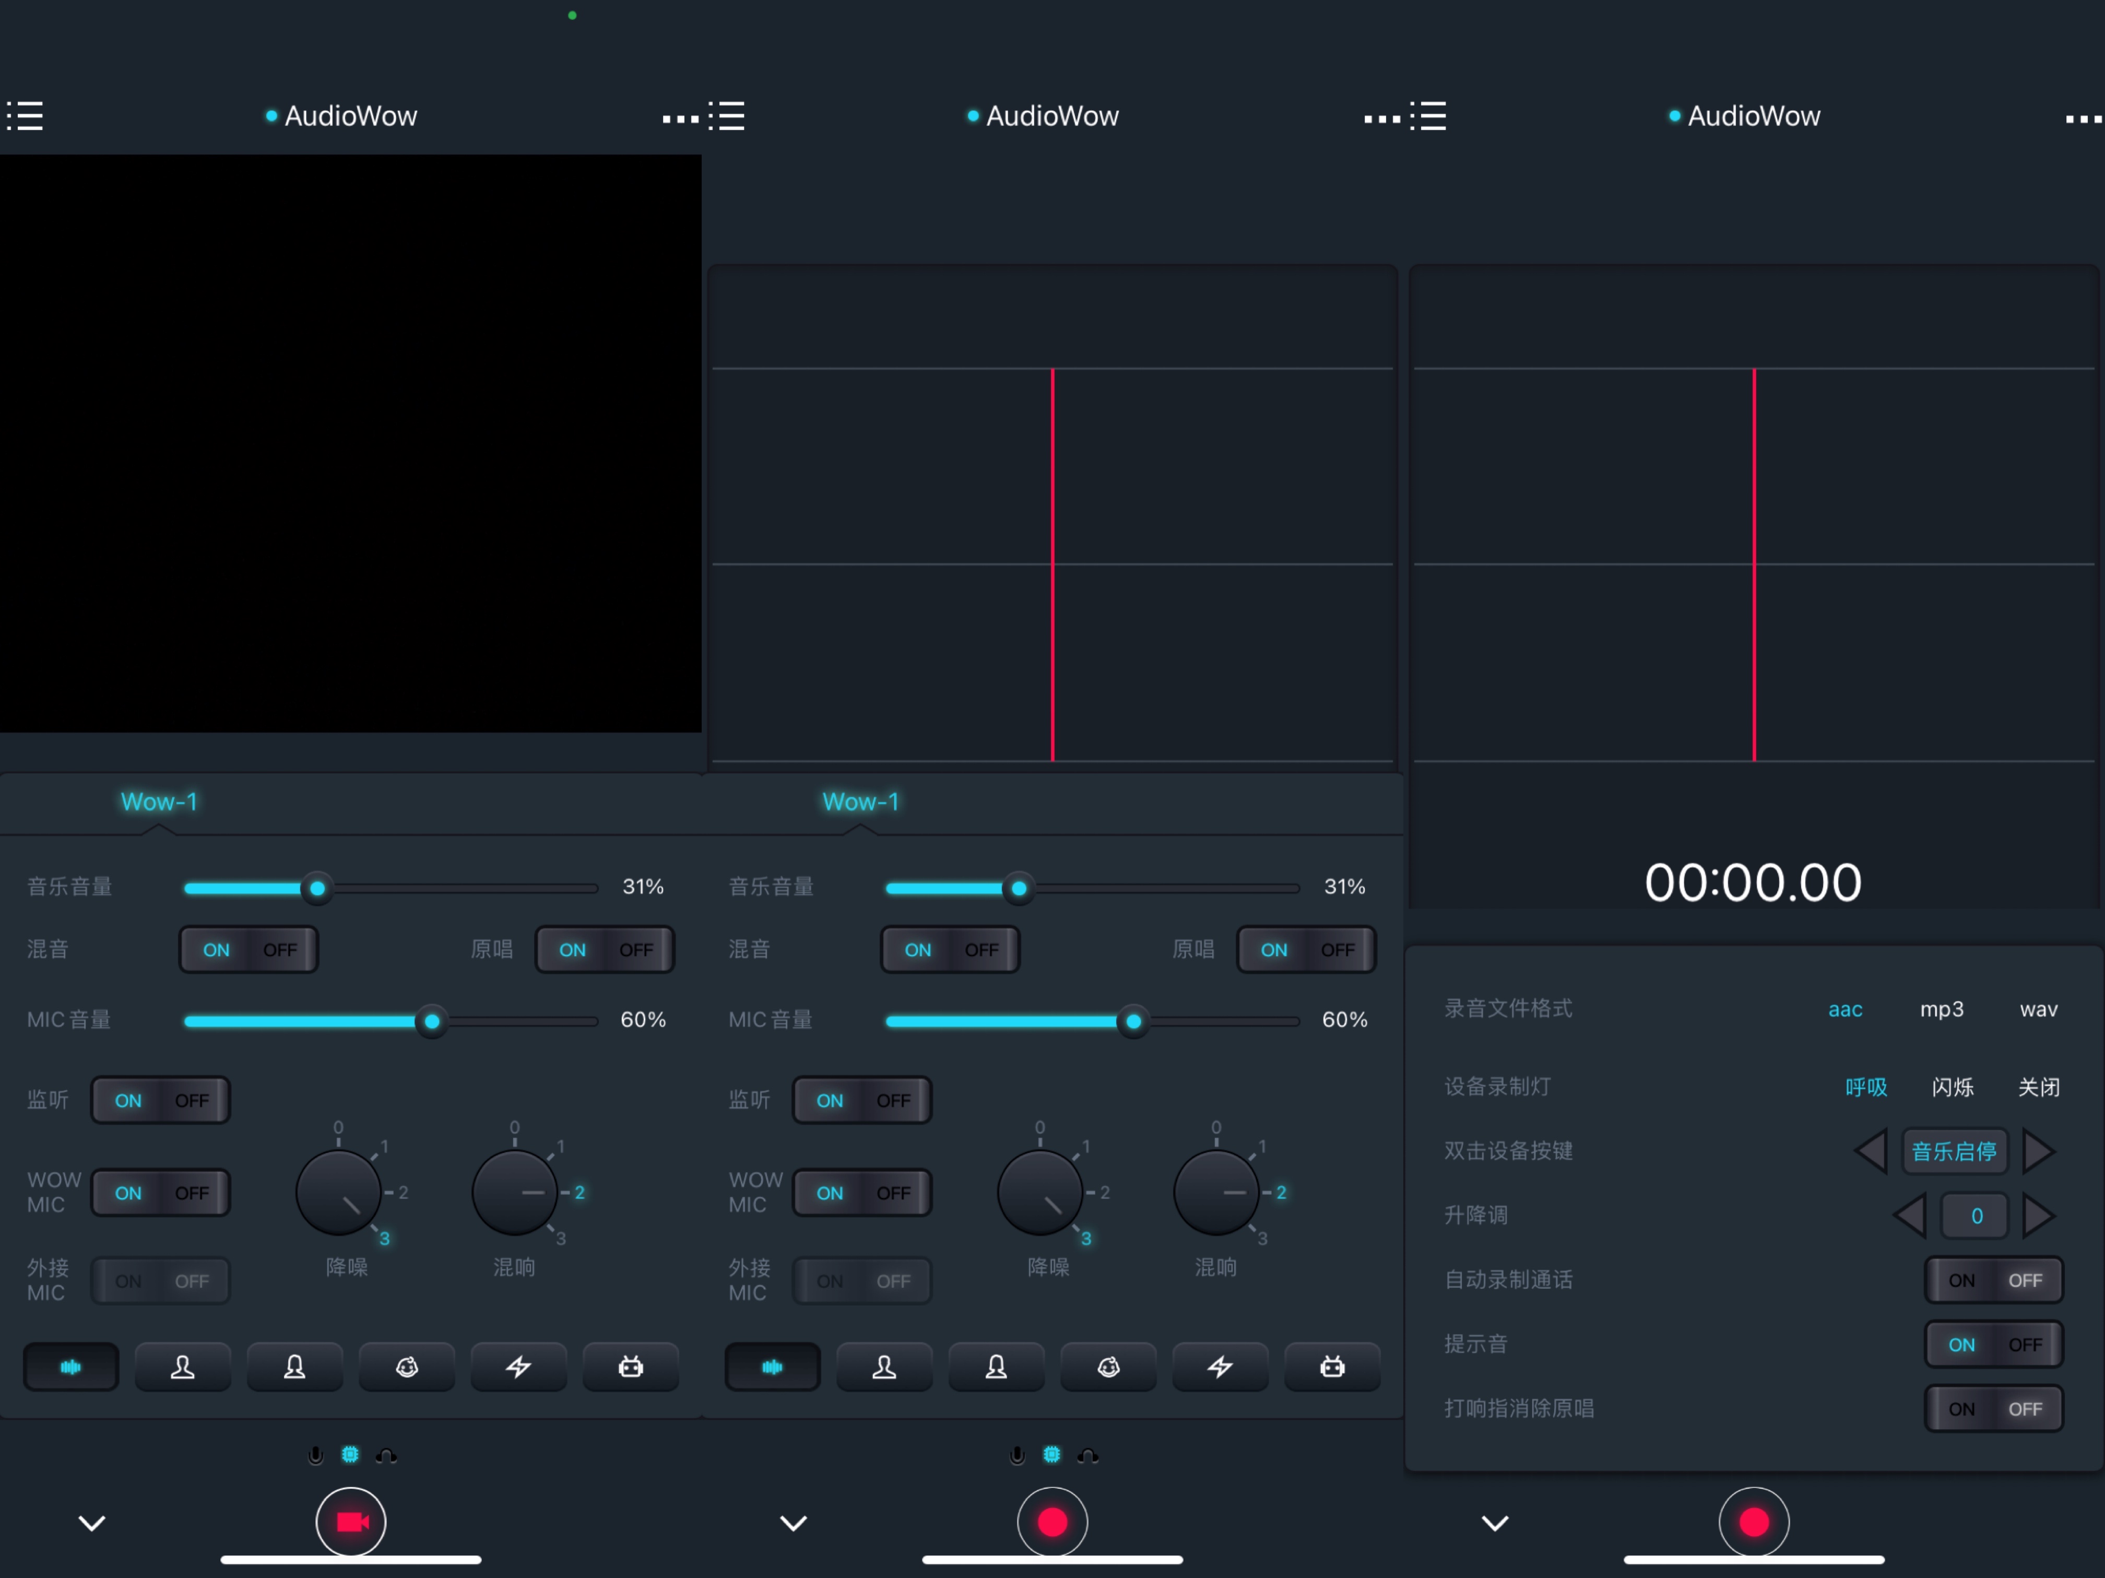This screenshot has height=1578, width=2105.
Task: Choose mp3 recording file format
Action: coord(1941,1009)
